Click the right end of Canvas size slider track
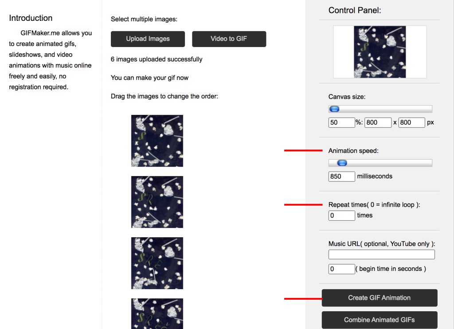This screenshot has height=329, width=454. (428, 109)
